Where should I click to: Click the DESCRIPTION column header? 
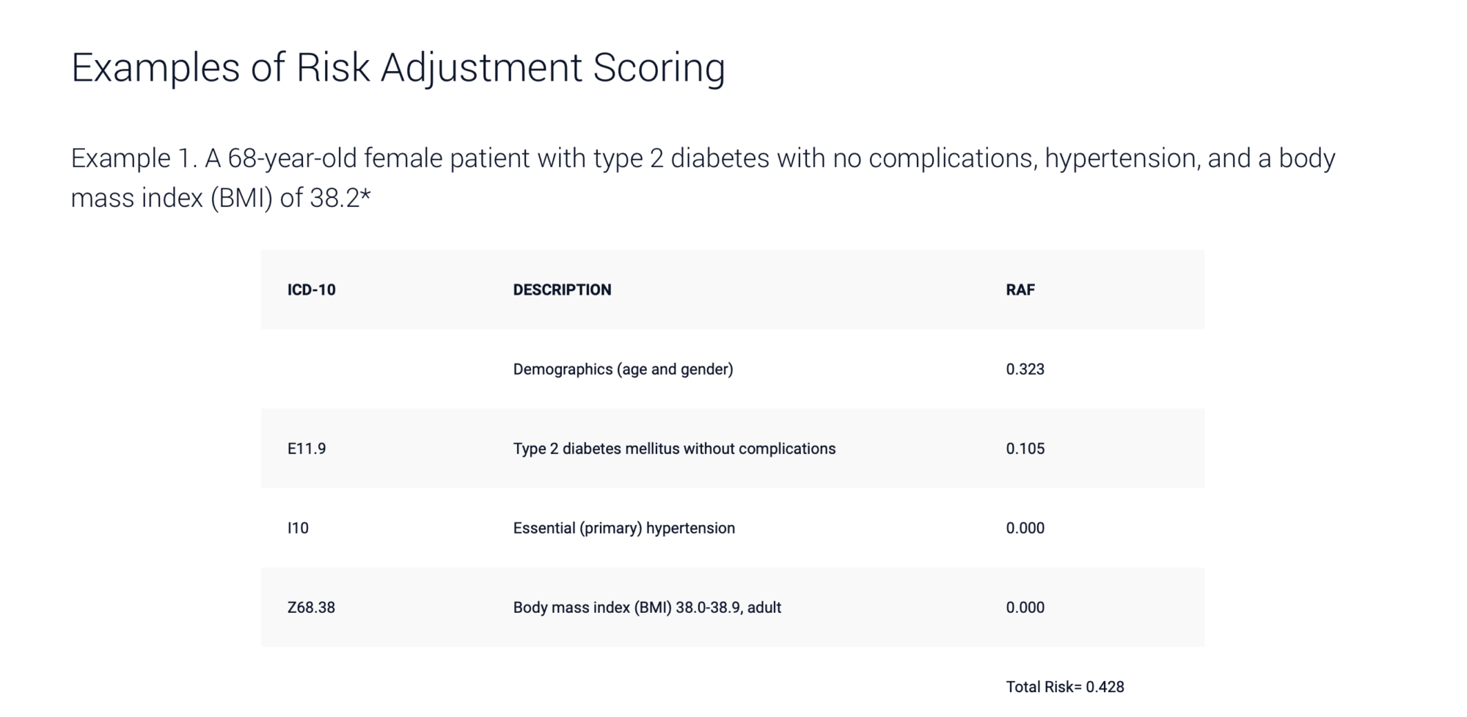point(562,290)
